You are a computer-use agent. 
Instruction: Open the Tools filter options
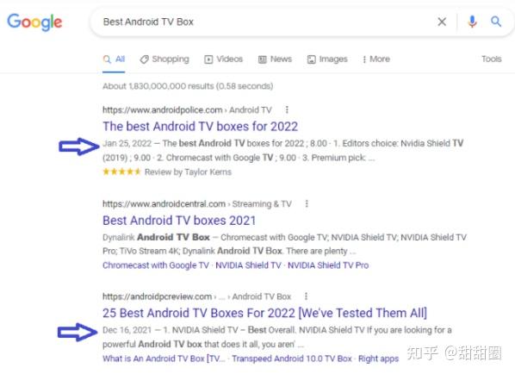point(492,59)
